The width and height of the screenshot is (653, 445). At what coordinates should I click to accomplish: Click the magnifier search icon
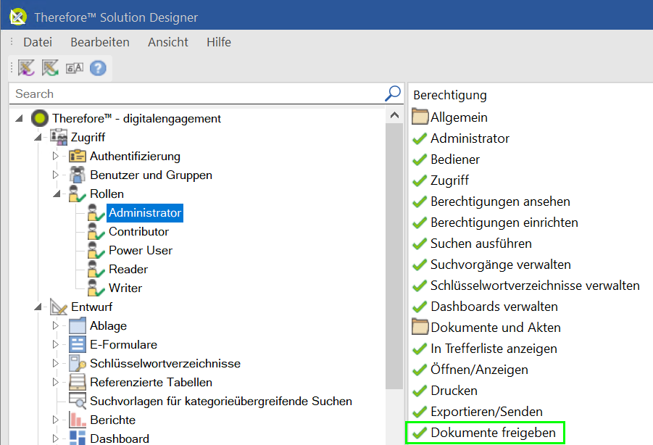(x=392, y=93)
